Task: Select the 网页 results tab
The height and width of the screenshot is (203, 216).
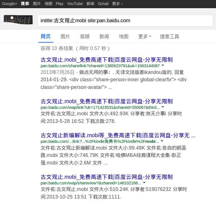Action: click(x=46, y=37)
